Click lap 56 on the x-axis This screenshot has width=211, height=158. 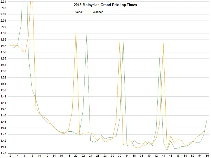point(207,156)
